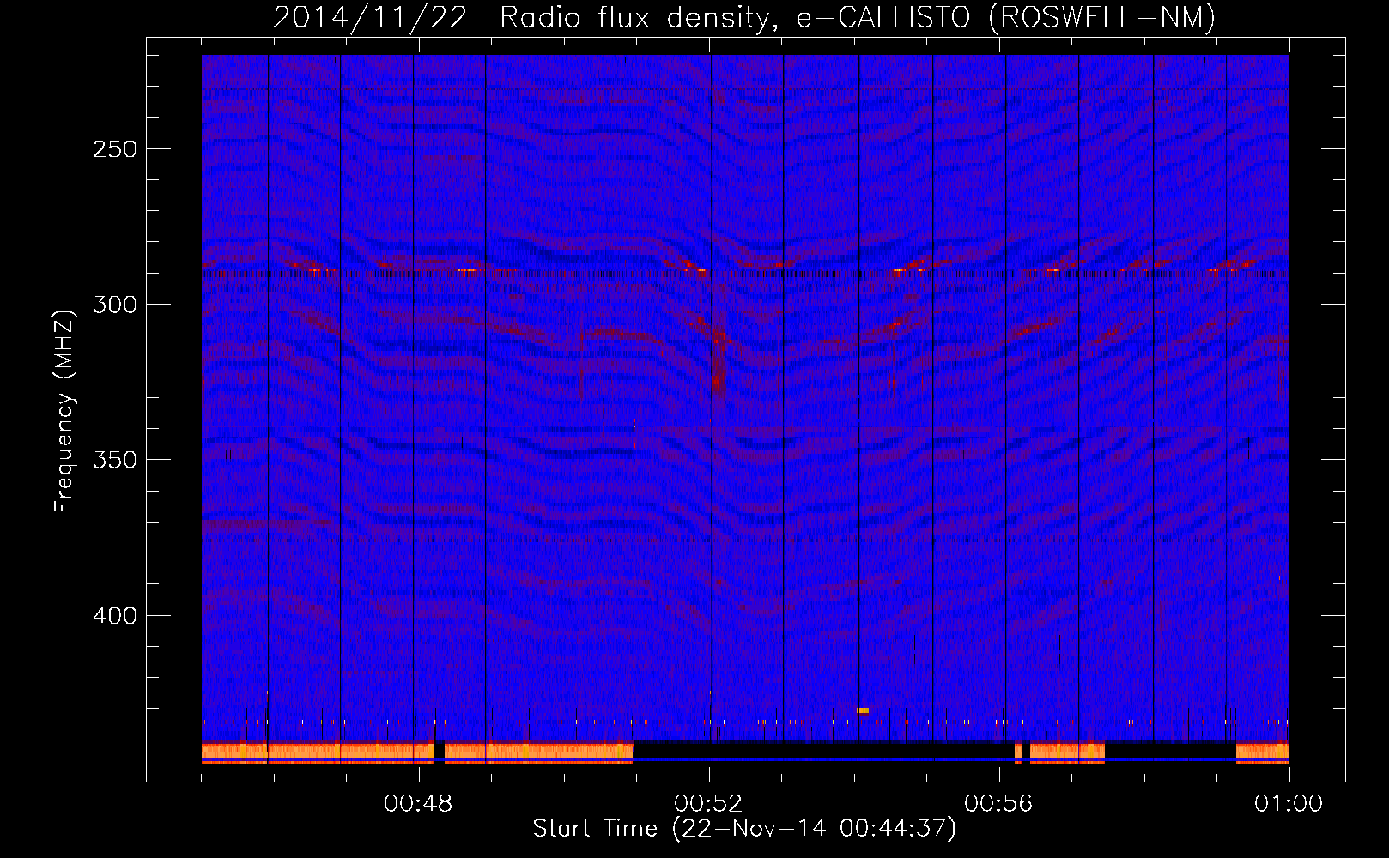
Task: Select the 400 frequency axis label
Action: pos(114,616)
